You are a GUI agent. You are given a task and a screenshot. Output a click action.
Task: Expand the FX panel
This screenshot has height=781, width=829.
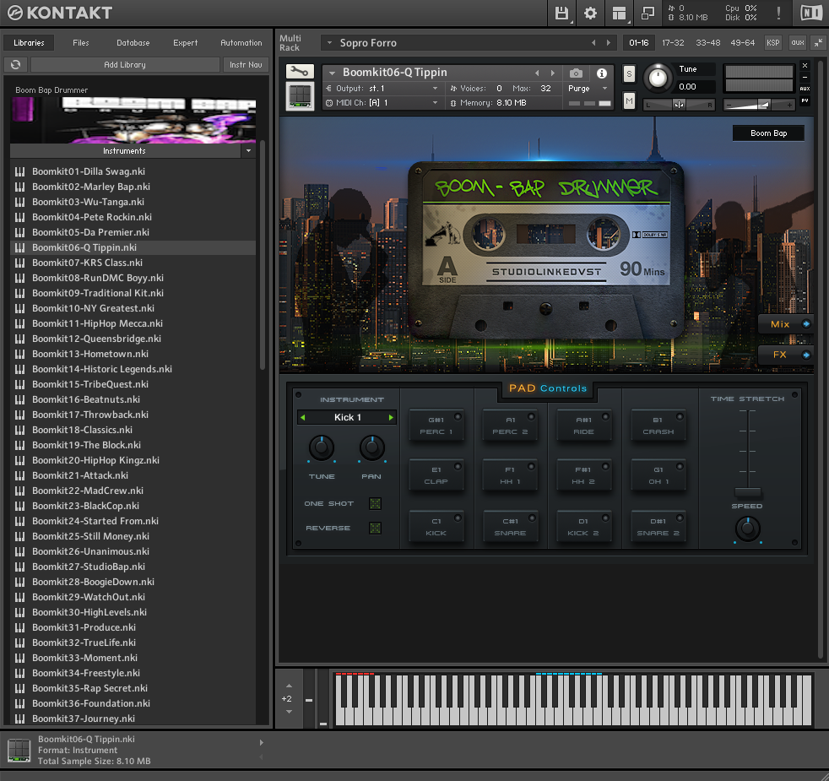(x=786, y=355)
